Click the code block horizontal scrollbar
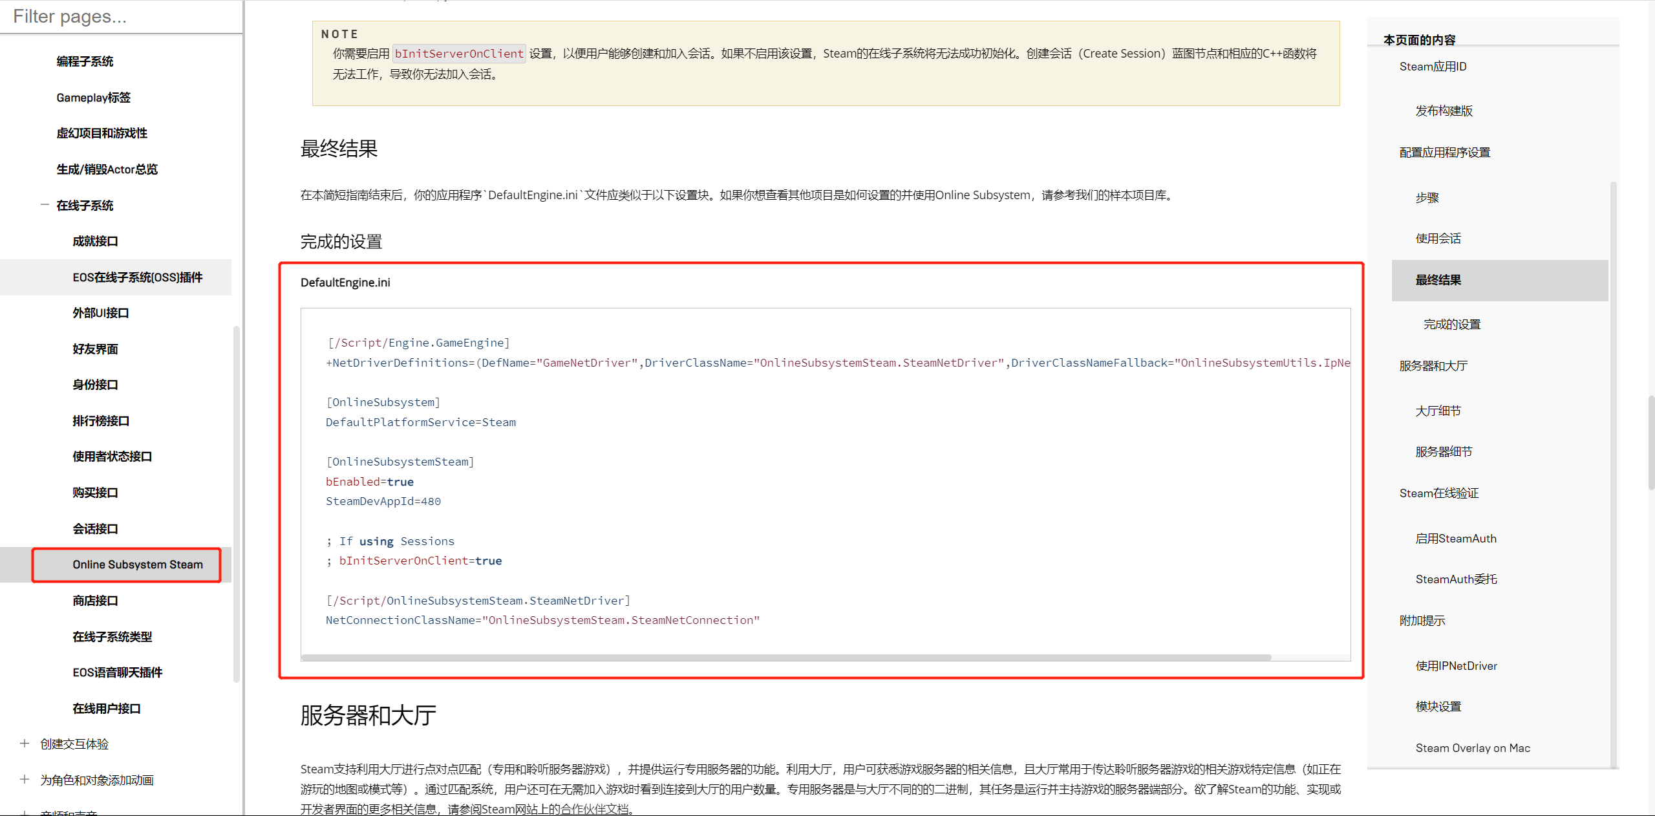 click(x=785, y=658)
